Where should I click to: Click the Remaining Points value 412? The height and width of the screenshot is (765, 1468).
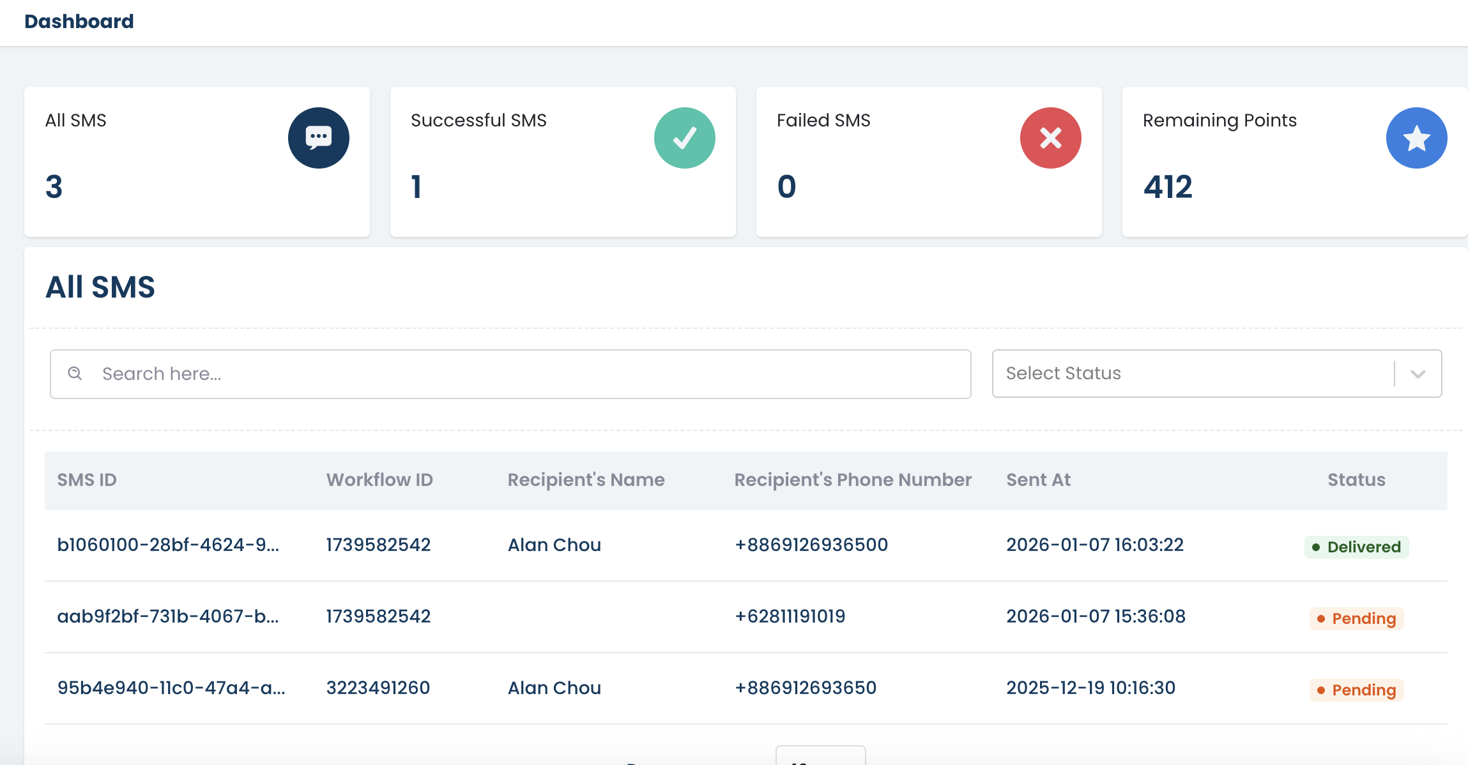point(1168,187)
